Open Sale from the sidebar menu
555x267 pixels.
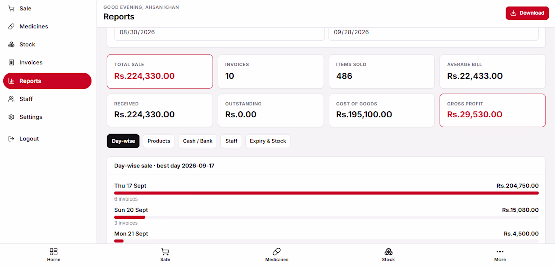[x=47, y=8]
